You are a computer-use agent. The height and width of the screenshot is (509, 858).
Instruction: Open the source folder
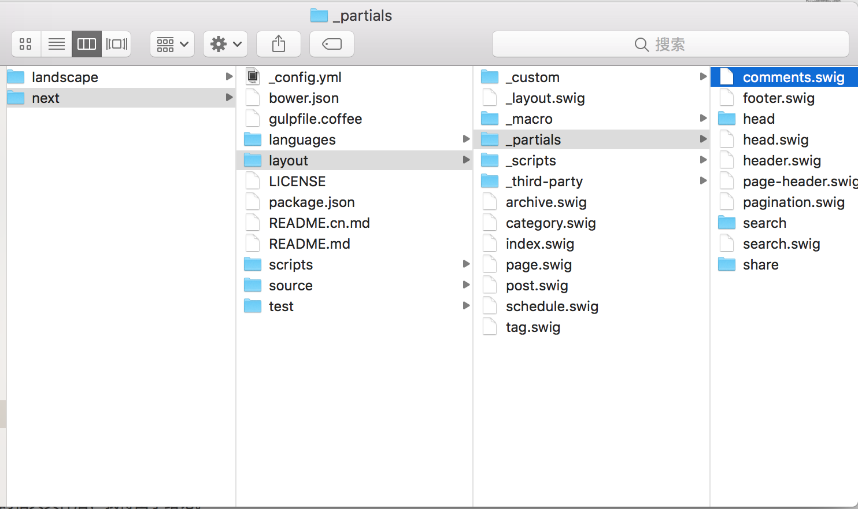click(x=354, y=285)
